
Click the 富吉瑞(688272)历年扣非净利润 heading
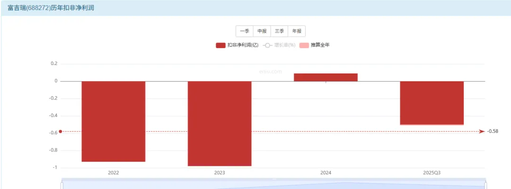point(51,8)
